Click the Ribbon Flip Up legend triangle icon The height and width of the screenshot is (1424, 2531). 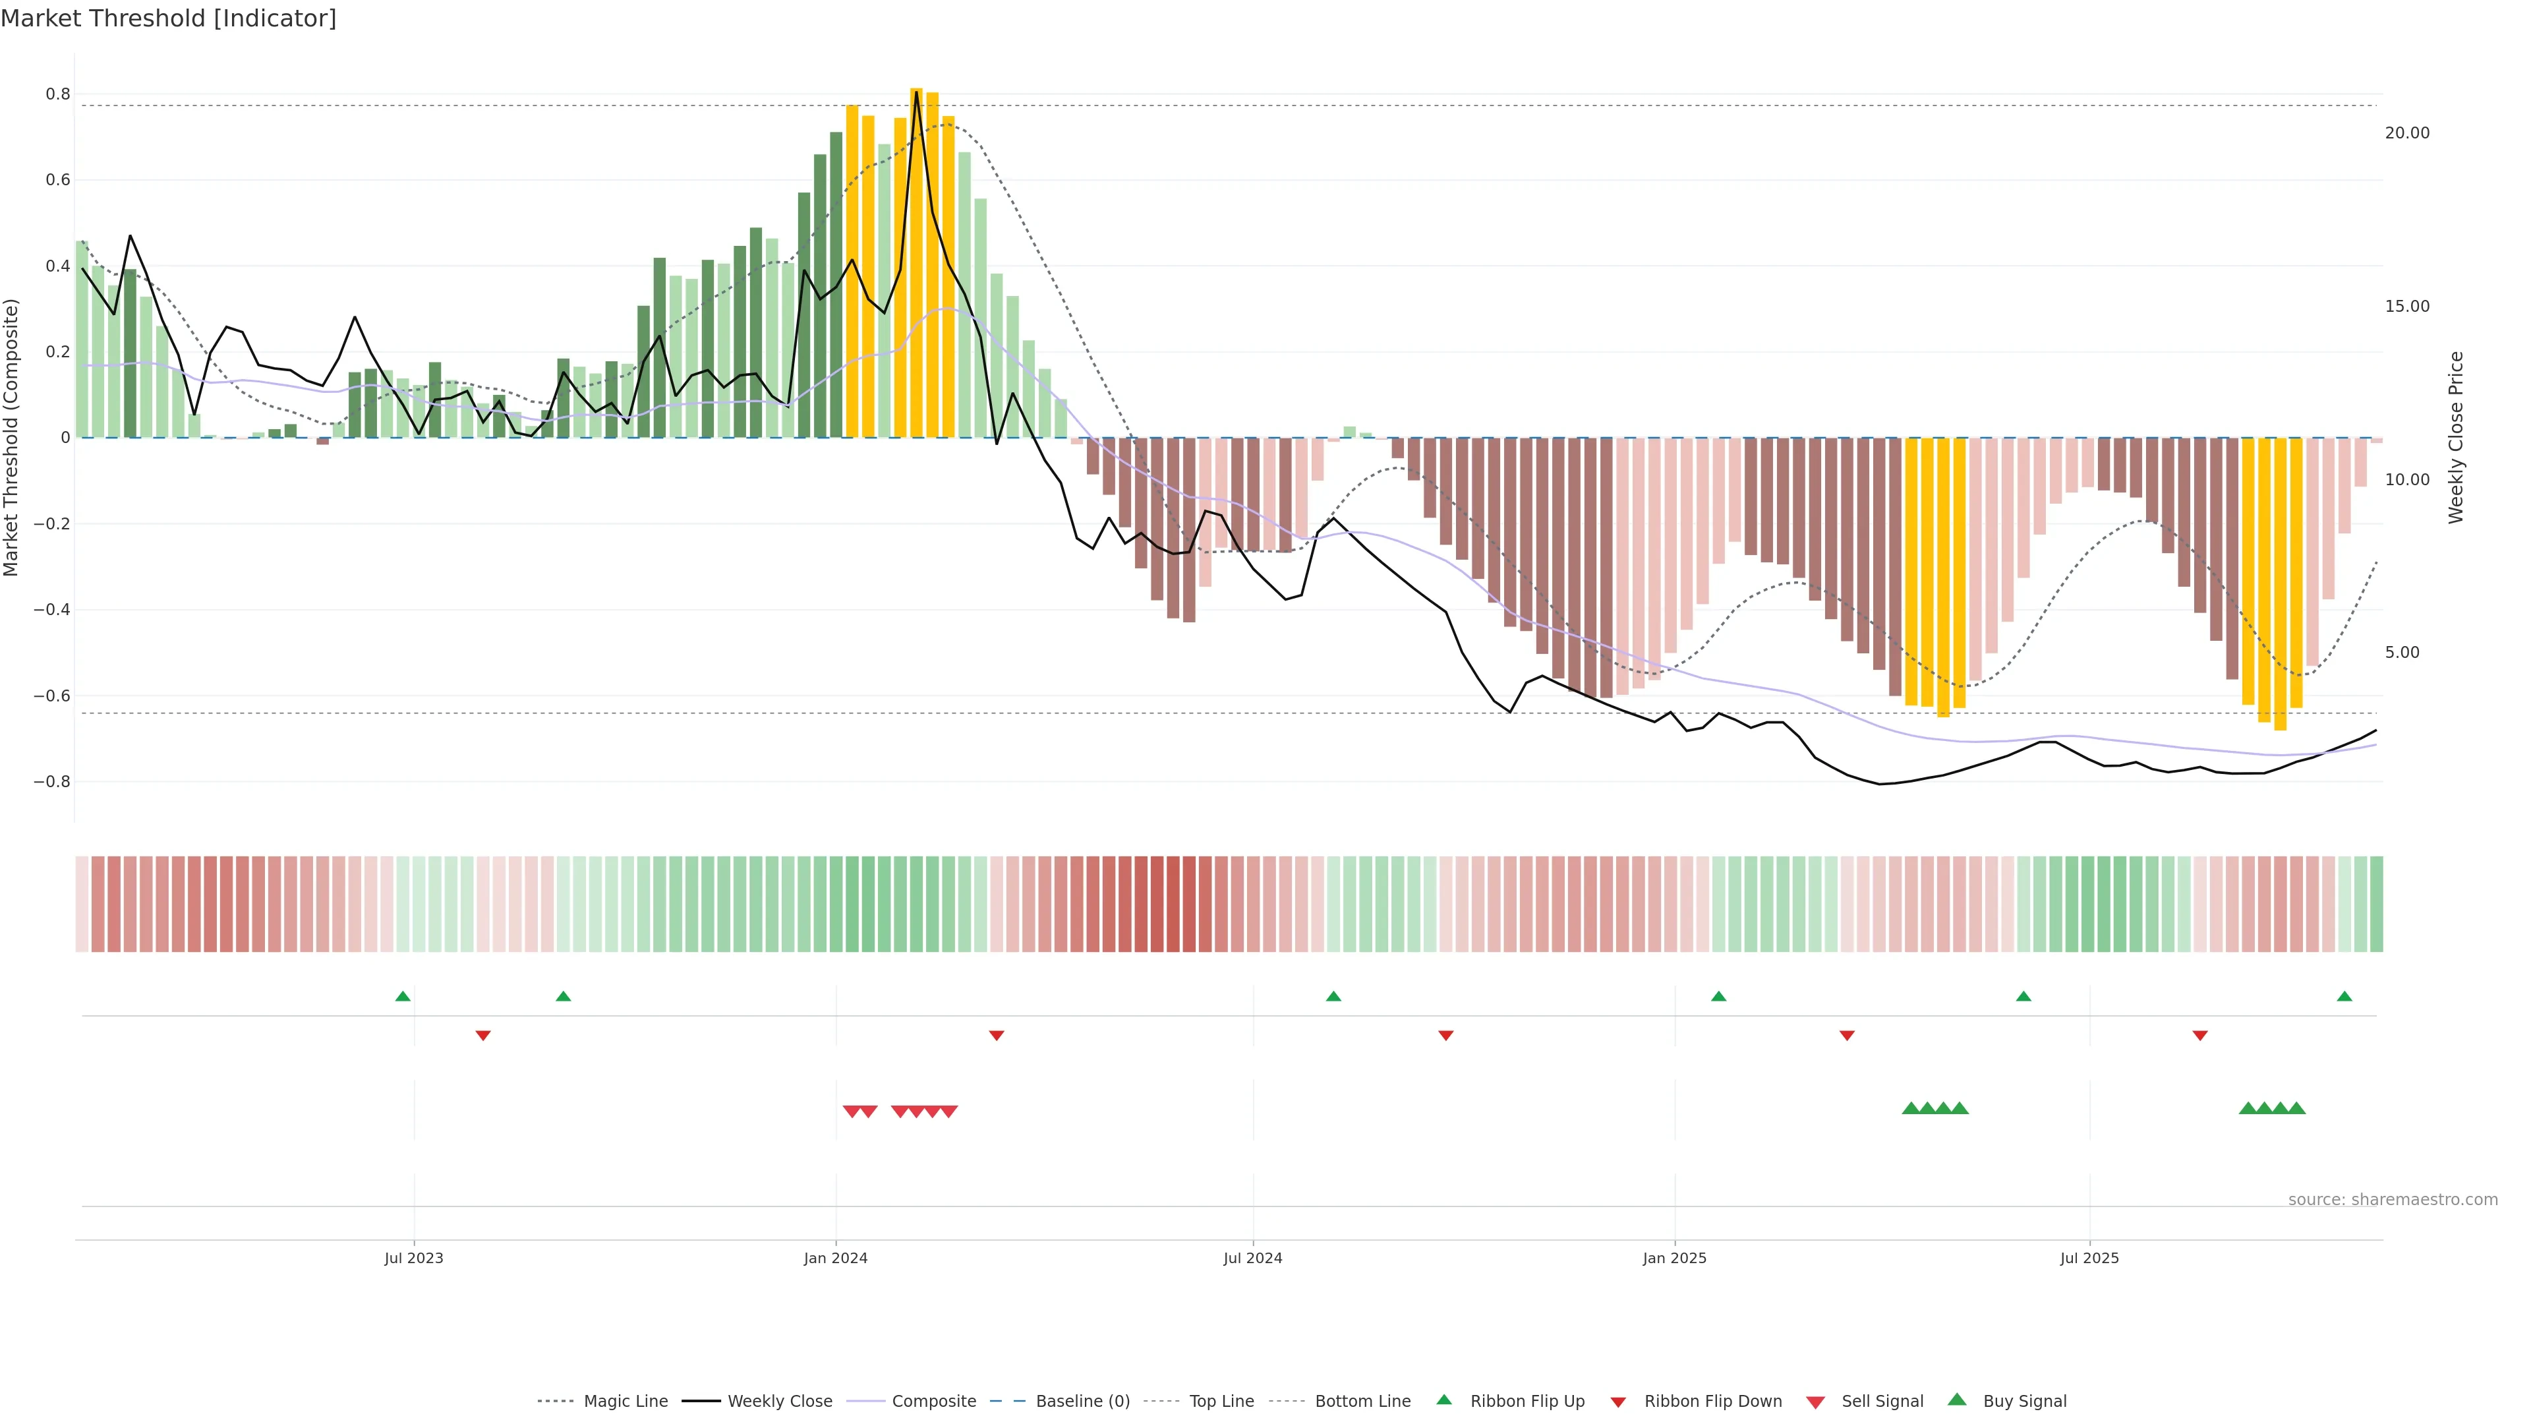point(1443,1400)
